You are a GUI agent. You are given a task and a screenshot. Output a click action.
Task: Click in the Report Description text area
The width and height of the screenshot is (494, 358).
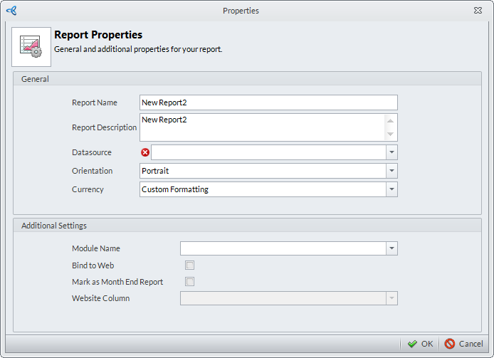[262, 127]
